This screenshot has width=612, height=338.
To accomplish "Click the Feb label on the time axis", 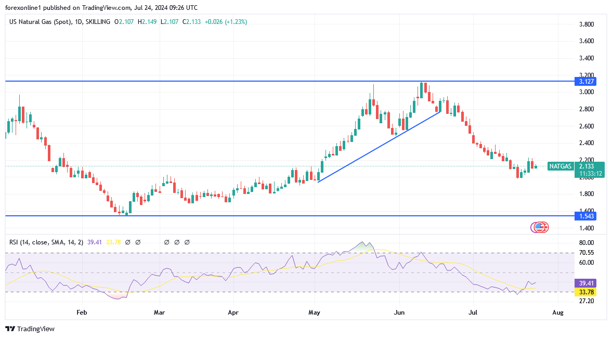I will coord(81,313).
